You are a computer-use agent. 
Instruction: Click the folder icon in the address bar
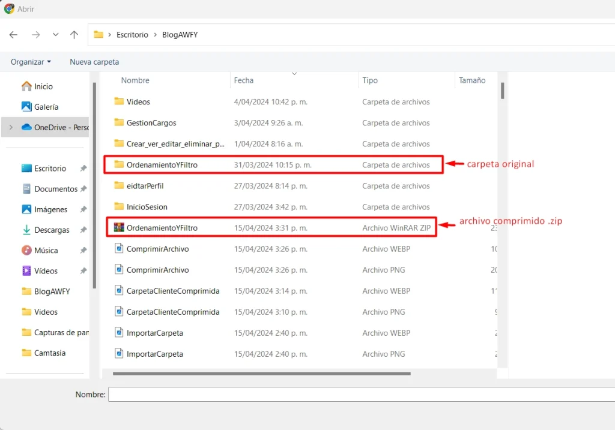pyautogui.click(x=98, y=34)
